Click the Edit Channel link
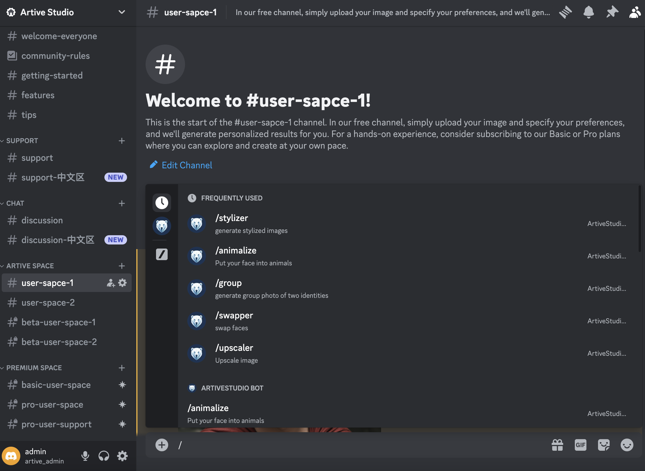645x471 pixels. pyautogui.click(x=181, y=165)
